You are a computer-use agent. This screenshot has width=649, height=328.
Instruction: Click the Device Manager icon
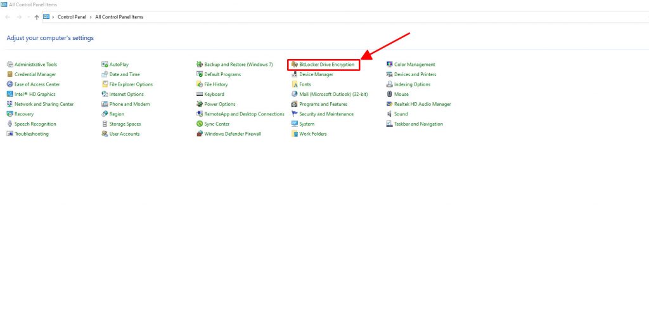click(x=294, y=74)
